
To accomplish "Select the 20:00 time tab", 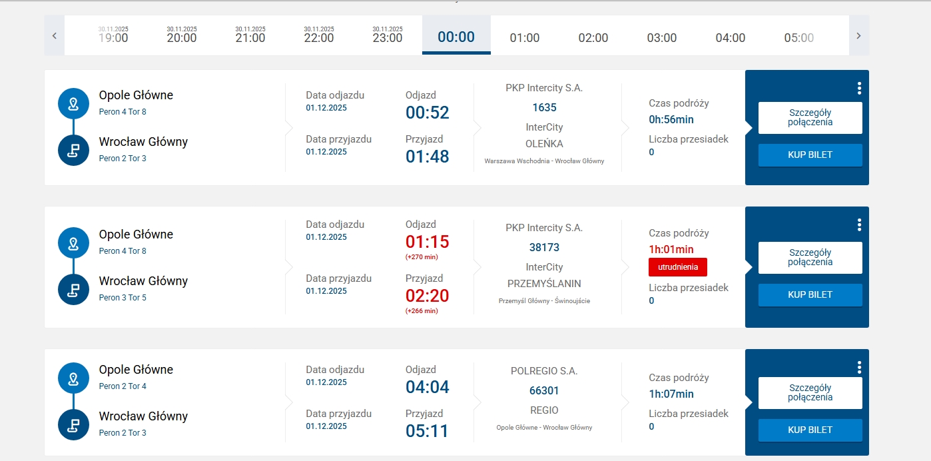I will pyautogui.click(x=182, y=35).
